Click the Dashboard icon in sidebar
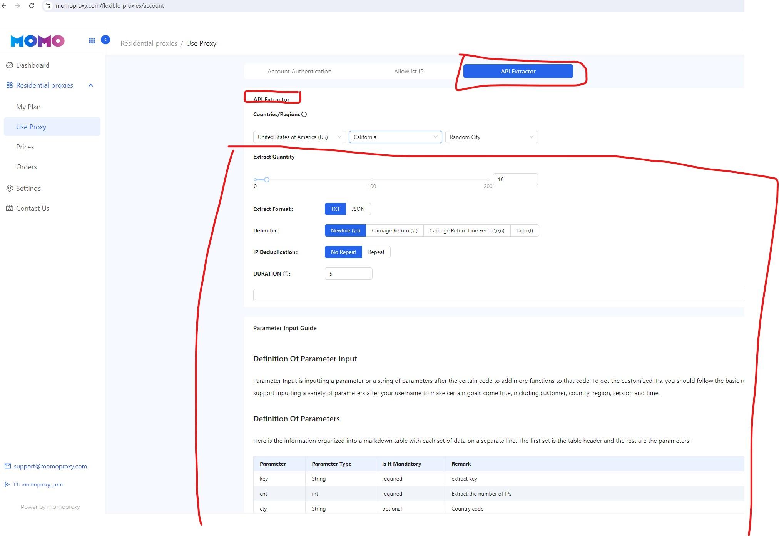 tap(10, 65)
